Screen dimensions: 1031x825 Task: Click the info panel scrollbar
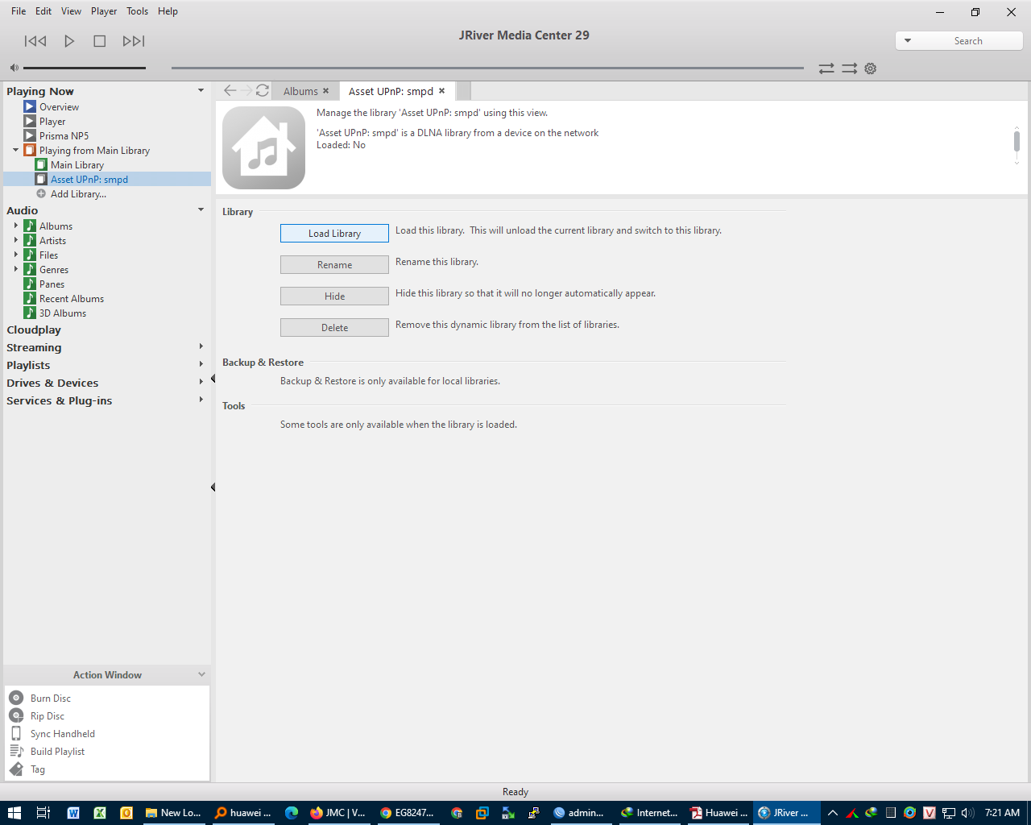coord(1017,142)
